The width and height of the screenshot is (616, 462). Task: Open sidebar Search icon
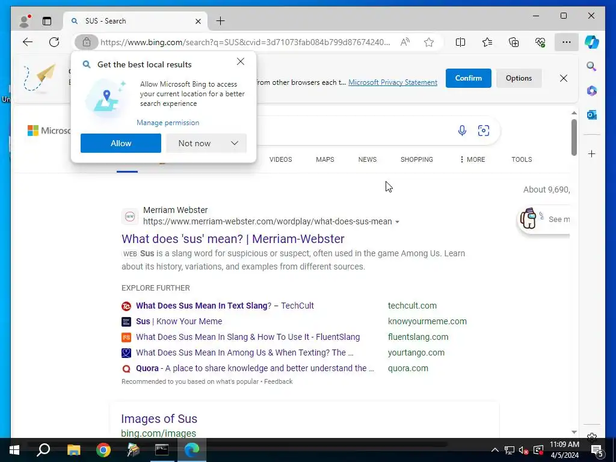[x=592, y=66]
